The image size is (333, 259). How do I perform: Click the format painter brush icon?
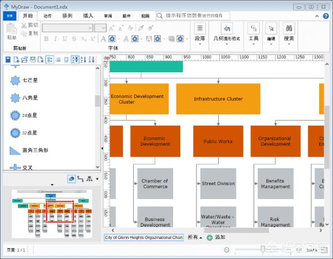(x=150, y=28)
